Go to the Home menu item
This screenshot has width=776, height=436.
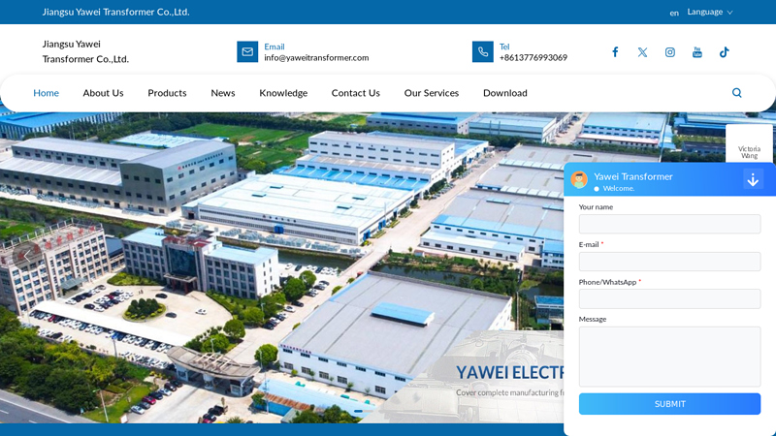46,93
